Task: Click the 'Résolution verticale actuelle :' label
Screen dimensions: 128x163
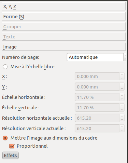Action: click(34, 129)
